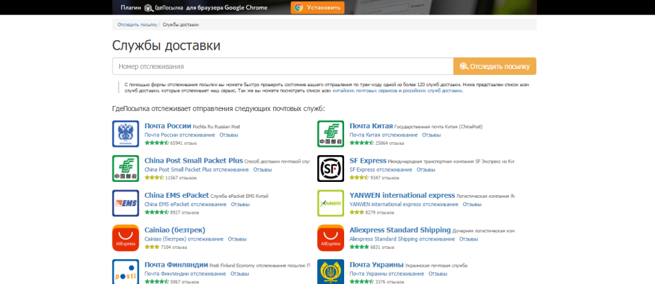Click the China EMS ePacket logo

125,203
